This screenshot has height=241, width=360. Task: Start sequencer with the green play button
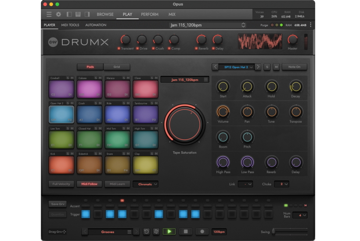169,232
